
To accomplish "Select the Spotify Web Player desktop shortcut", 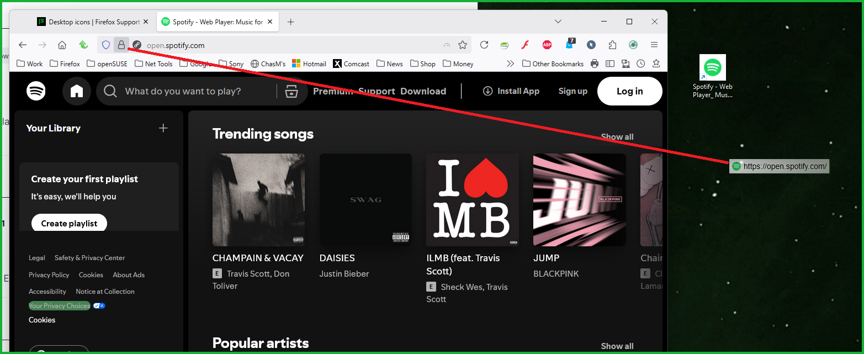I will pos(713,76).
